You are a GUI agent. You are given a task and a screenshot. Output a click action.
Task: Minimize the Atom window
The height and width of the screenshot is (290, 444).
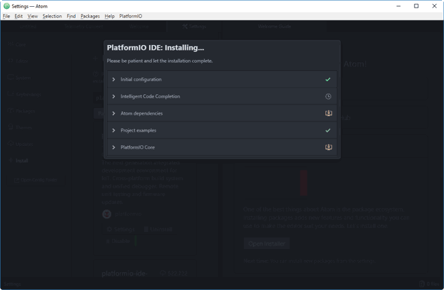[x=398, y=6]
